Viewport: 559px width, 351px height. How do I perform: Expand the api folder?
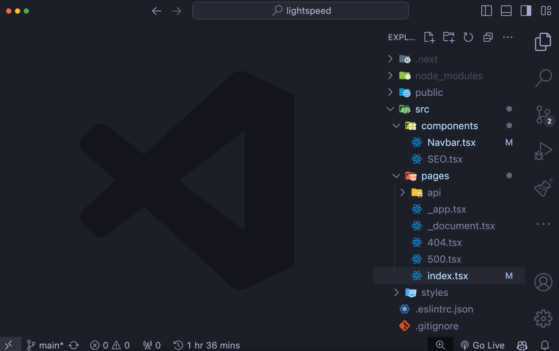coord(449,193)
